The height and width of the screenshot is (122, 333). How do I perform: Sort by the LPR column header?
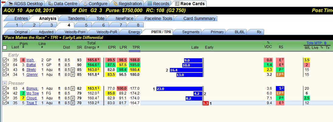pyautogui.click(x=123, y=47)
